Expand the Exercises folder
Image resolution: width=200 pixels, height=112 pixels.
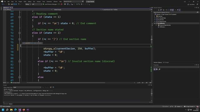[154, 16]
